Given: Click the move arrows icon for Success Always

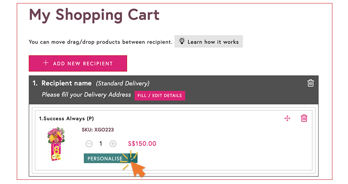Looking at the screenshot, I should pos(287,118).
